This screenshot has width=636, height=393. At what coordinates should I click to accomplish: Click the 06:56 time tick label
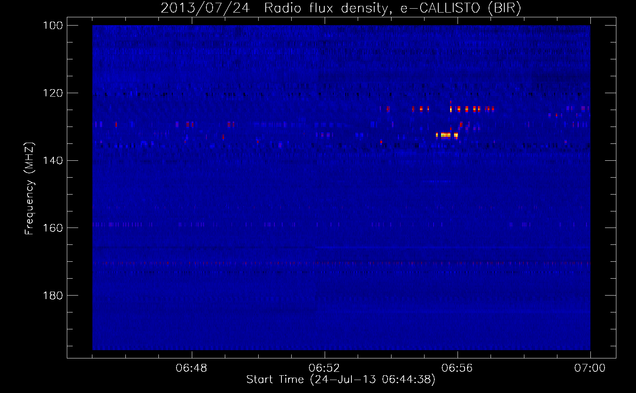click(x=457, y=368)
